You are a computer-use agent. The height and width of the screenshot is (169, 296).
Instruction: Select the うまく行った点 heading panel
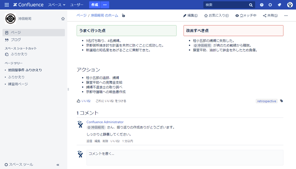127,31
